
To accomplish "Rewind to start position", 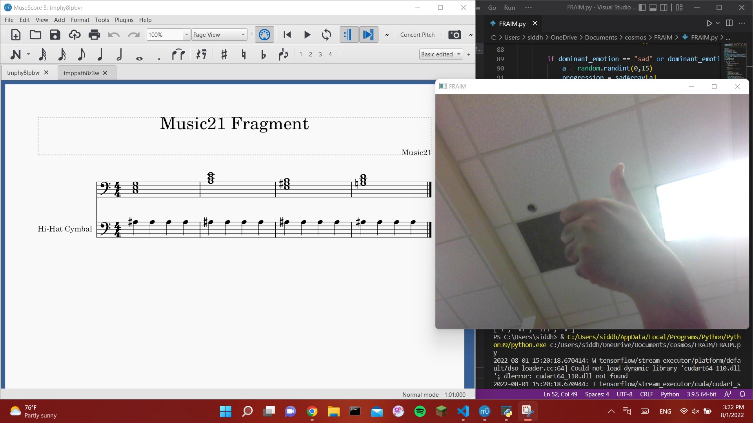I will pos(287,35).
